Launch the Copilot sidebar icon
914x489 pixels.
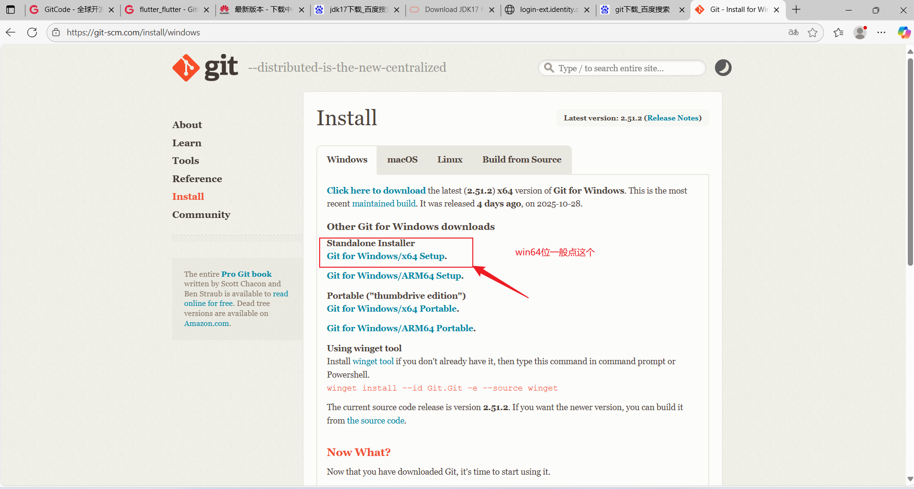pyautogui.click(x=904, y=33)
